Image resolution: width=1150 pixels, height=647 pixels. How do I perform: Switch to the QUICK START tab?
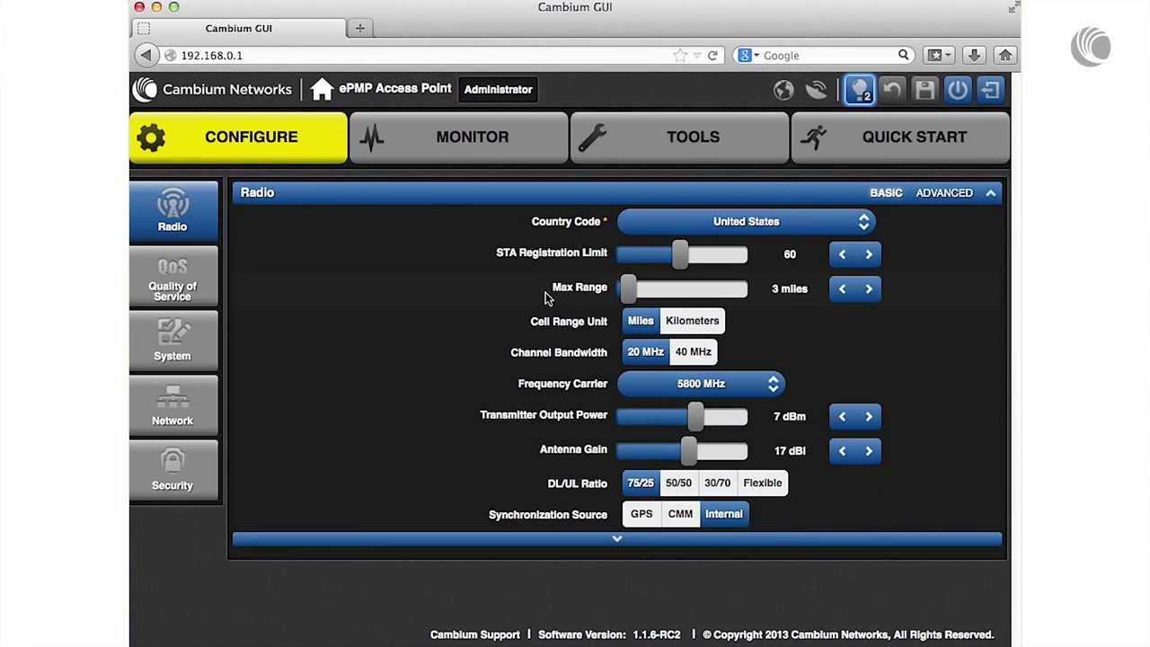pos(900,137)
